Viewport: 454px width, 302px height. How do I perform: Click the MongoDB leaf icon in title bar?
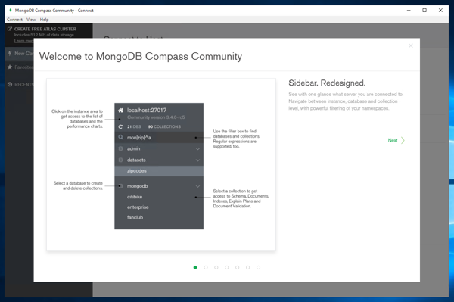(x=11, y=10)
